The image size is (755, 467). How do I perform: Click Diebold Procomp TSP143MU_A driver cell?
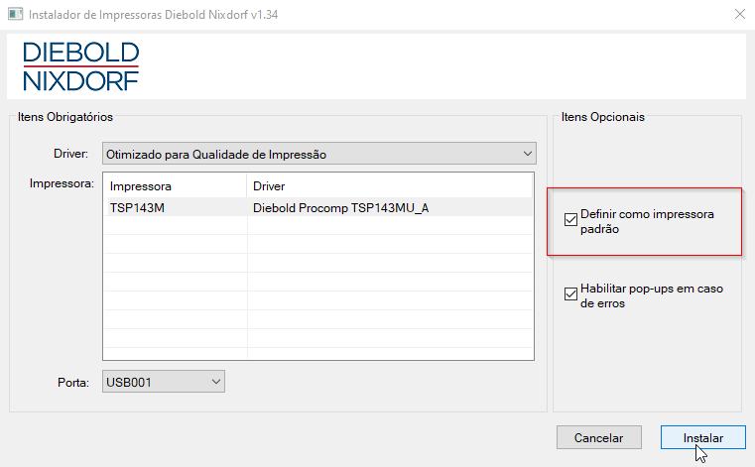(341, 208)
